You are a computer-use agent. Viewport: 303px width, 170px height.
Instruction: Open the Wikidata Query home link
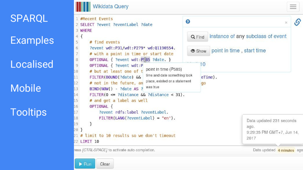click(x=111, y=6)
